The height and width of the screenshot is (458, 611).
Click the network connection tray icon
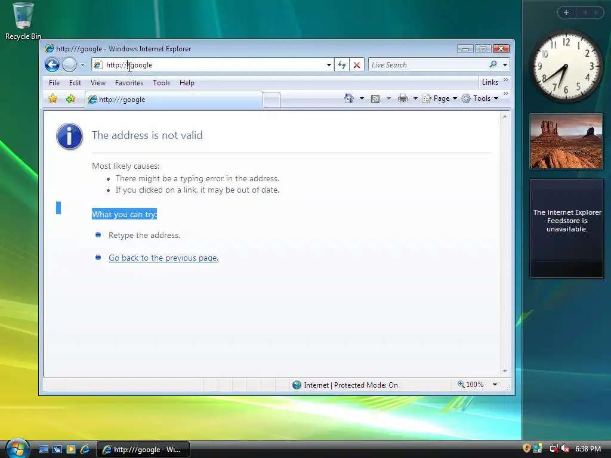(x=554, y=448)
